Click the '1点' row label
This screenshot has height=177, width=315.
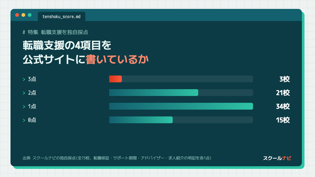click(x=32, y=106)
